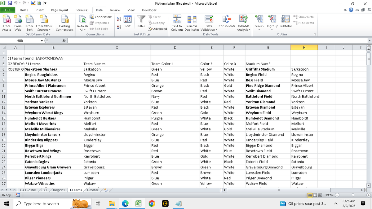Screen dimensions: 372x209
Task: Import data From Access
Action: (7, 23)
